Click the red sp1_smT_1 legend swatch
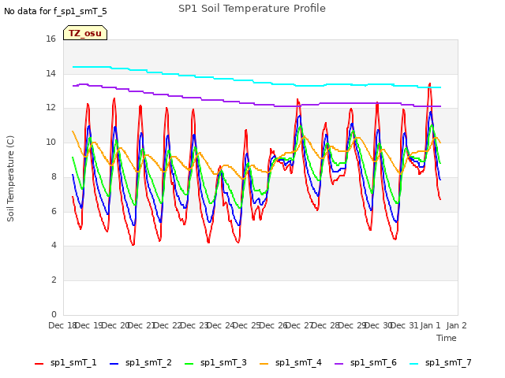 pos(39,364)
